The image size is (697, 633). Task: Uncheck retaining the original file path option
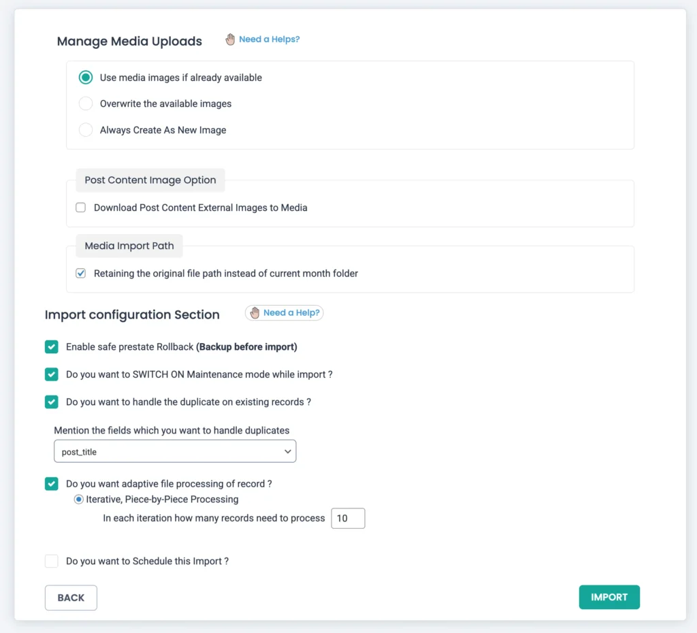(x=80, y=273)
